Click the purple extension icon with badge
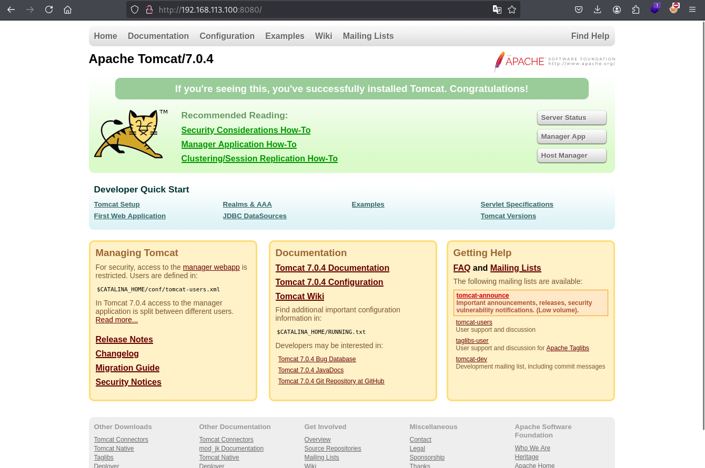Screen dimensions: 705x468 pyautogui.click(x=654, y=9)
